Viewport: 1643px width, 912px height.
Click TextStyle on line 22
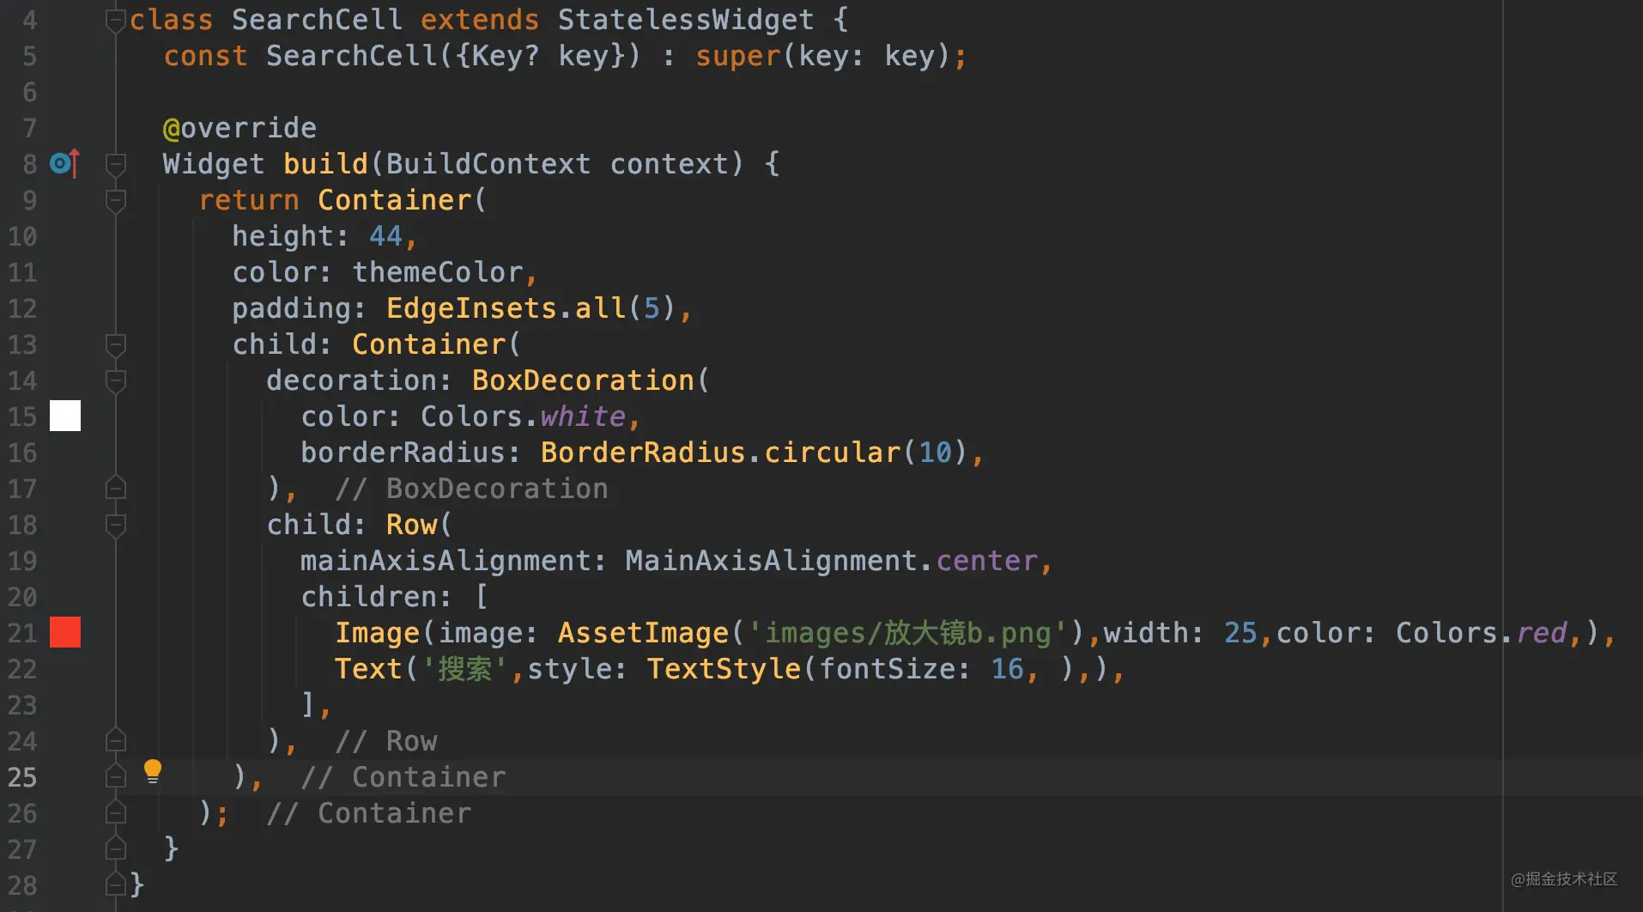pos(724,669)
